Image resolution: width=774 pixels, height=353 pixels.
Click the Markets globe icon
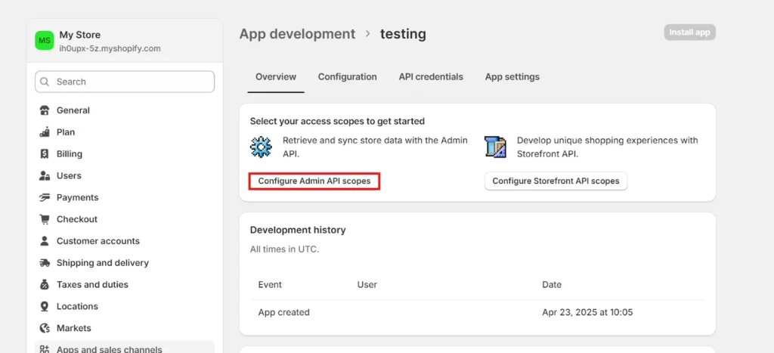[45, 329]
